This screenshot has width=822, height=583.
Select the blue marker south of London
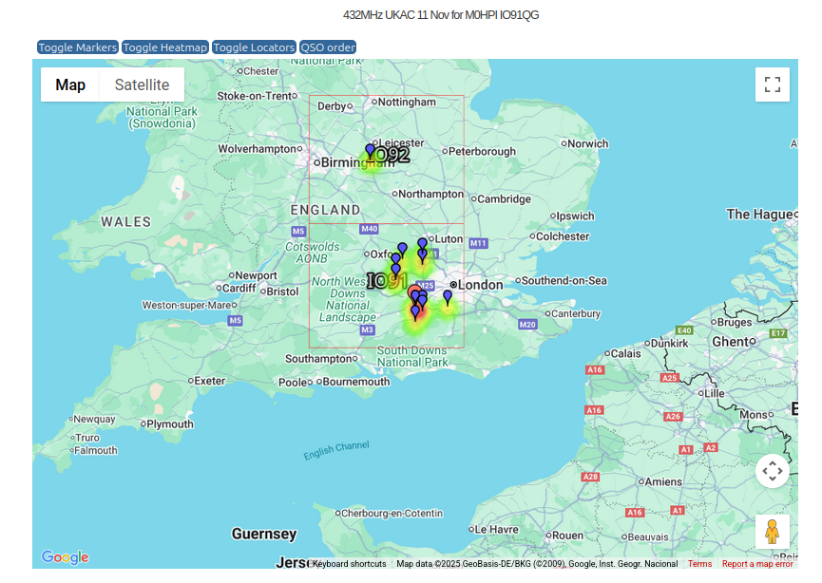(448, 297)
